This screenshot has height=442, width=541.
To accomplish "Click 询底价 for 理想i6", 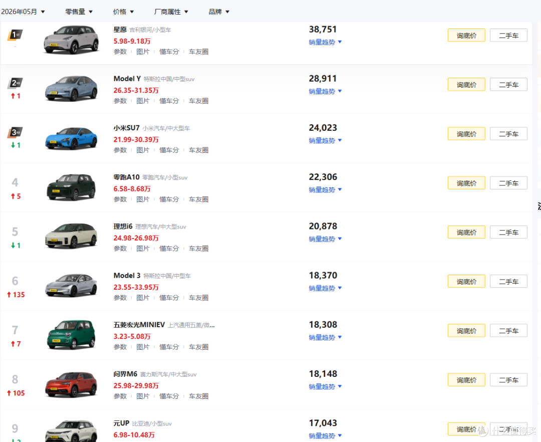I will [466, 233].
